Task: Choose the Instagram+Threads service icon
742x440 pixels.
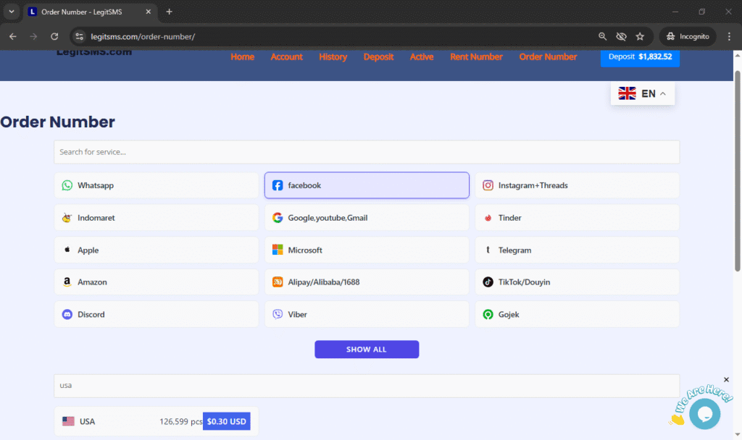Action: point(488,185)
